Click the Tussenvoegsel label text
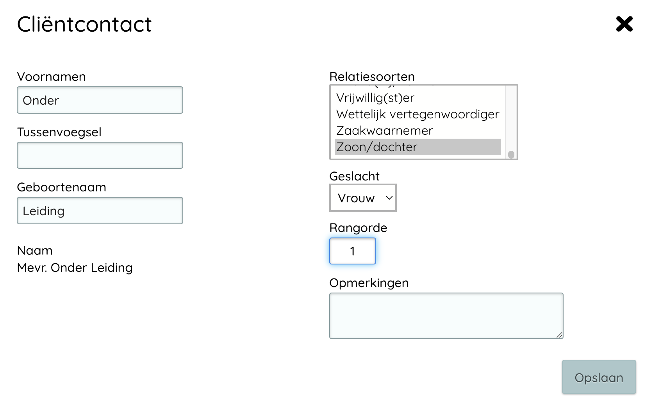Image resolution: width=653 pixels, height=400 pixels. pos(59,132)
